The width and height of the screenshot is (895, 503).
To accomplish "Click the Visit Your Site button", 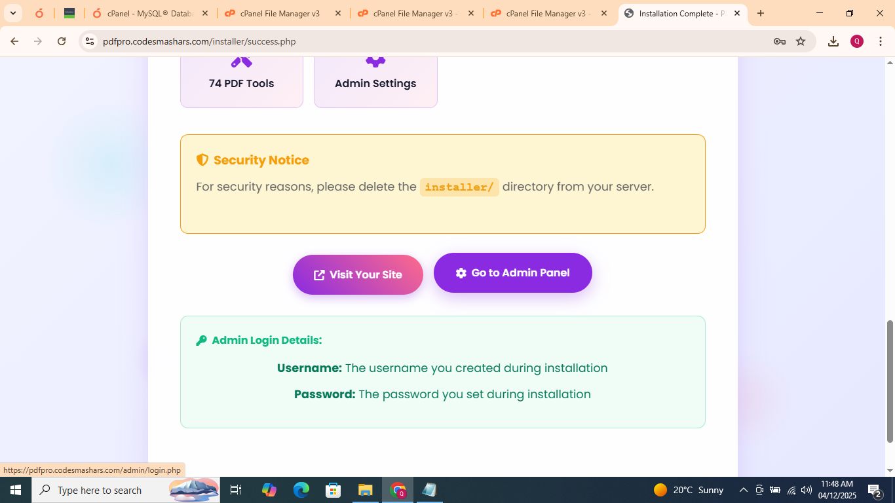I will click(x=358, y=274).
